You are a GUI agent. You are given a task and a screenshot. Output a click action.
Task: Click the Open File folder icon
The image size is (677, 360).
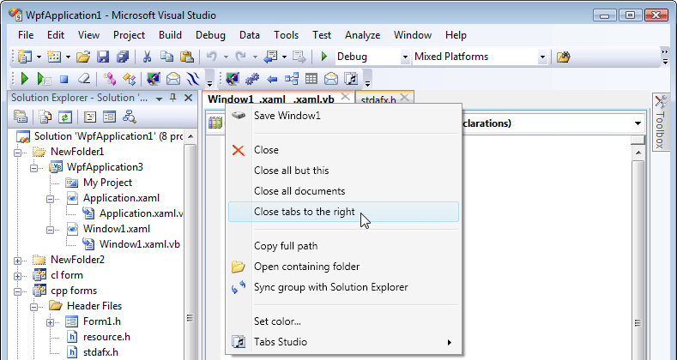tap(83, 57)
